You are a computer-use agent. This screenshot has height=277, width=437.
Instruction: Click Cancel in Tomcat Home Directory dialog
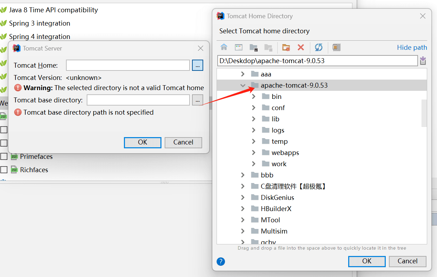coord(408,261)
